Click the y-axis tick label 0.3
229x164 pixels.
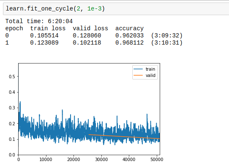point(12,108)
